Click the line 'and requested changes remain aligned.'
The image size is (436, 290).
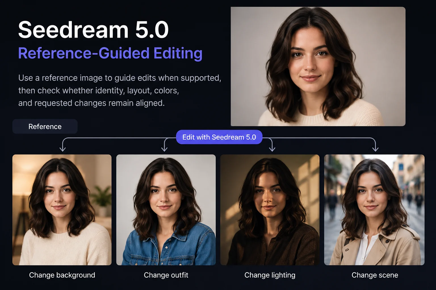(x=91, y=103)
